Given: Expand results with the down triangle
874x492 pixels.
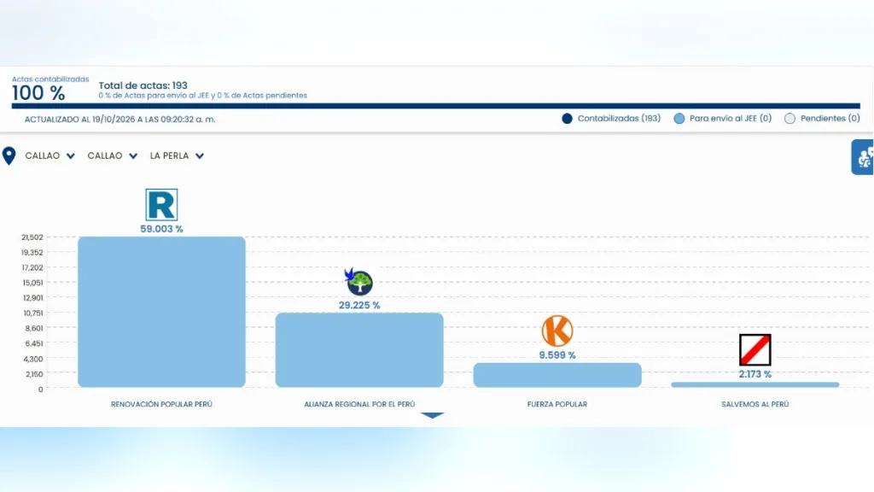Looking at the screenshot, I should (x=432, y=416).
